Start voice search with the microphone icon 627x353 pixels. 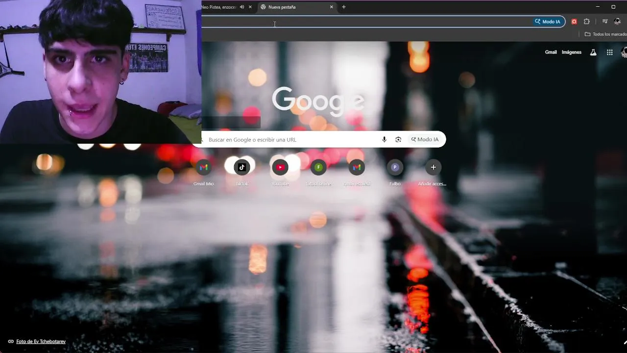pos(384,140)
